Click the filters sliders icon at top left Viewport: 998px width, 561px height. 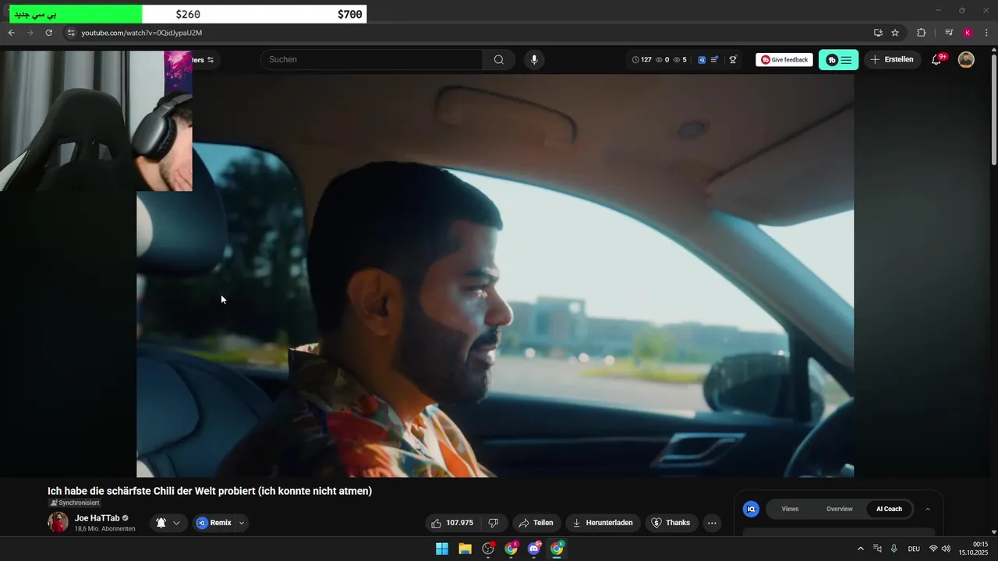(x=210, y=60)
